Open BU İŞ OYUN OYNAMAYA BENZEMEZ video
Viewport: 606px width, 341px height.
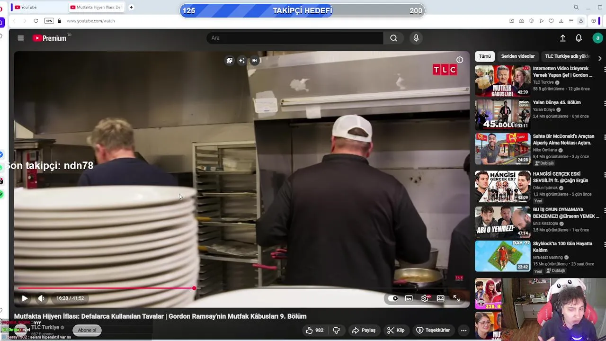pos(502,222)
